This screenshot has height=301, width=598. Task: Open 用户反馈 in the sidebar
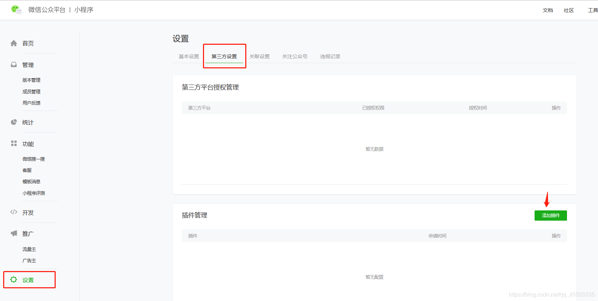point(31,103)
